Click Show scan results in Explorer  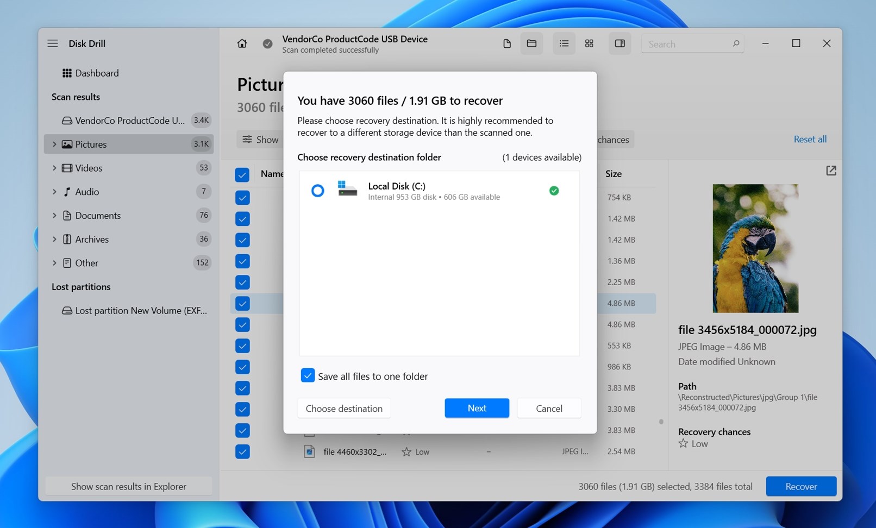point(129,486)
